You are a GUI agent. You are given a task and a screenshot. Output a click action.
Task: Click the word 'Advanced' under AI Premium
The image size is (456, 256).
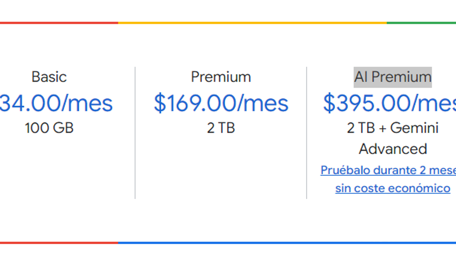[393, 149]
